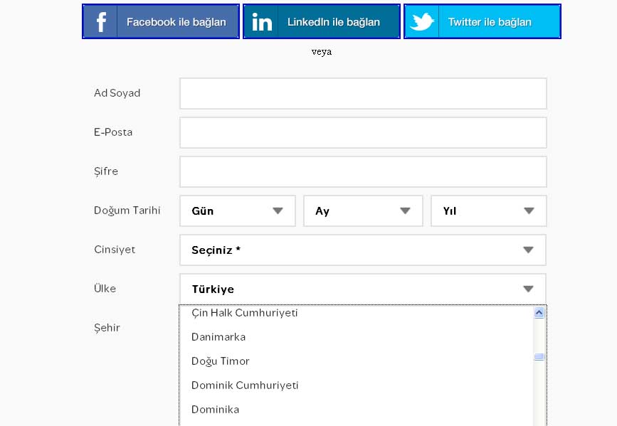Click the LinkedIn logo icon
The width and height of the screenshot is (617, 426).
click(262, 22)
